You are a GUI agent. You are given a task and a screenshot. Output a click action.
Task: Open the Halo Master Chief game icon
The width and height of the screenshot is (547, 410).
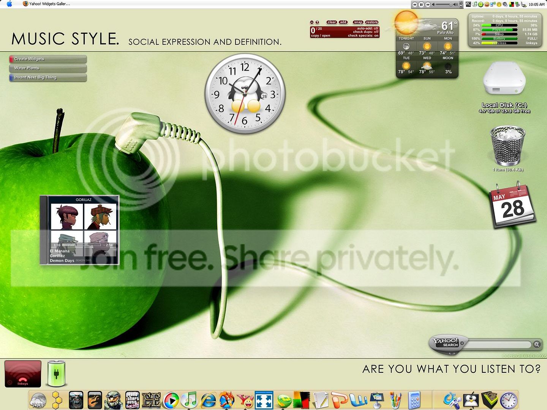pos(114,401)
